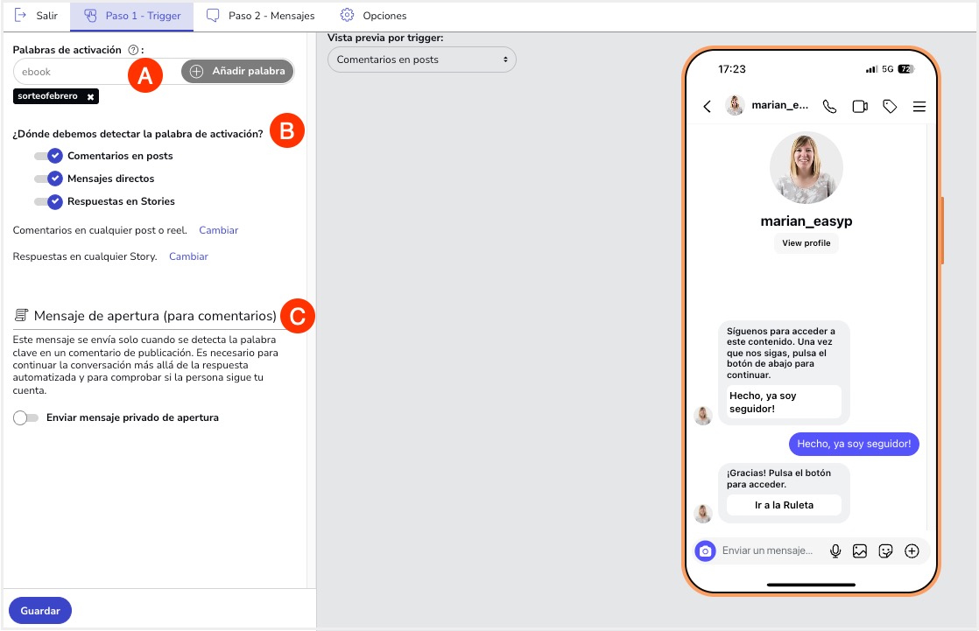The height and width of the screenshot is (631, 979).
Task: Tap the sticker icon in message bar
Action: tap(885, 550)
